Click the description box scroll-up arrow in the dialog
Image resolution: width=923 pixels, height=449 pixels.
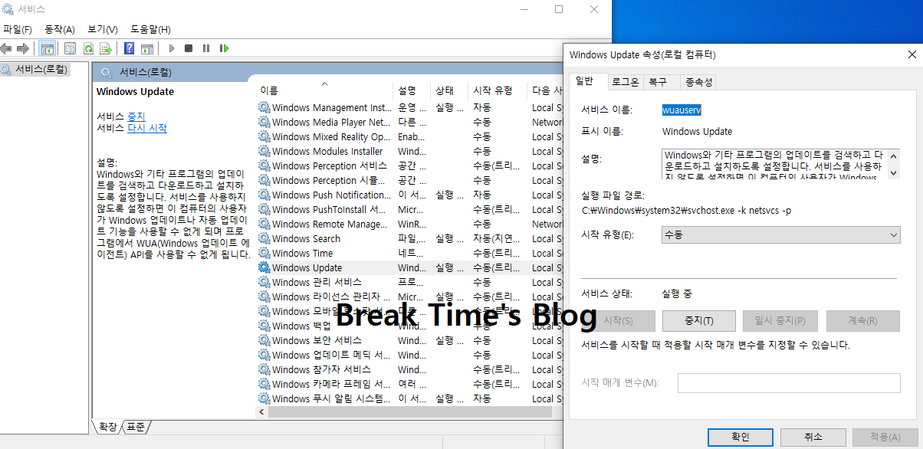(x=893, y=156)
